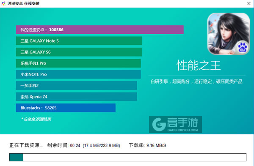254x166 pixels.
Task: Click the game character thumbnail image
Action: 229,34
